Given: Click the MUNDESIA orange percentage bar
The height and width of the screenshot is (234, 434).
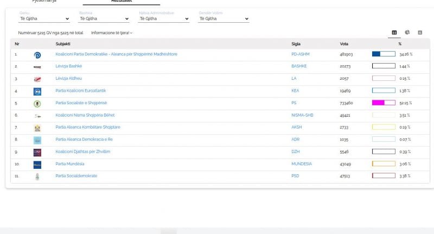Looking at the screenshot, I should (384, 163).
